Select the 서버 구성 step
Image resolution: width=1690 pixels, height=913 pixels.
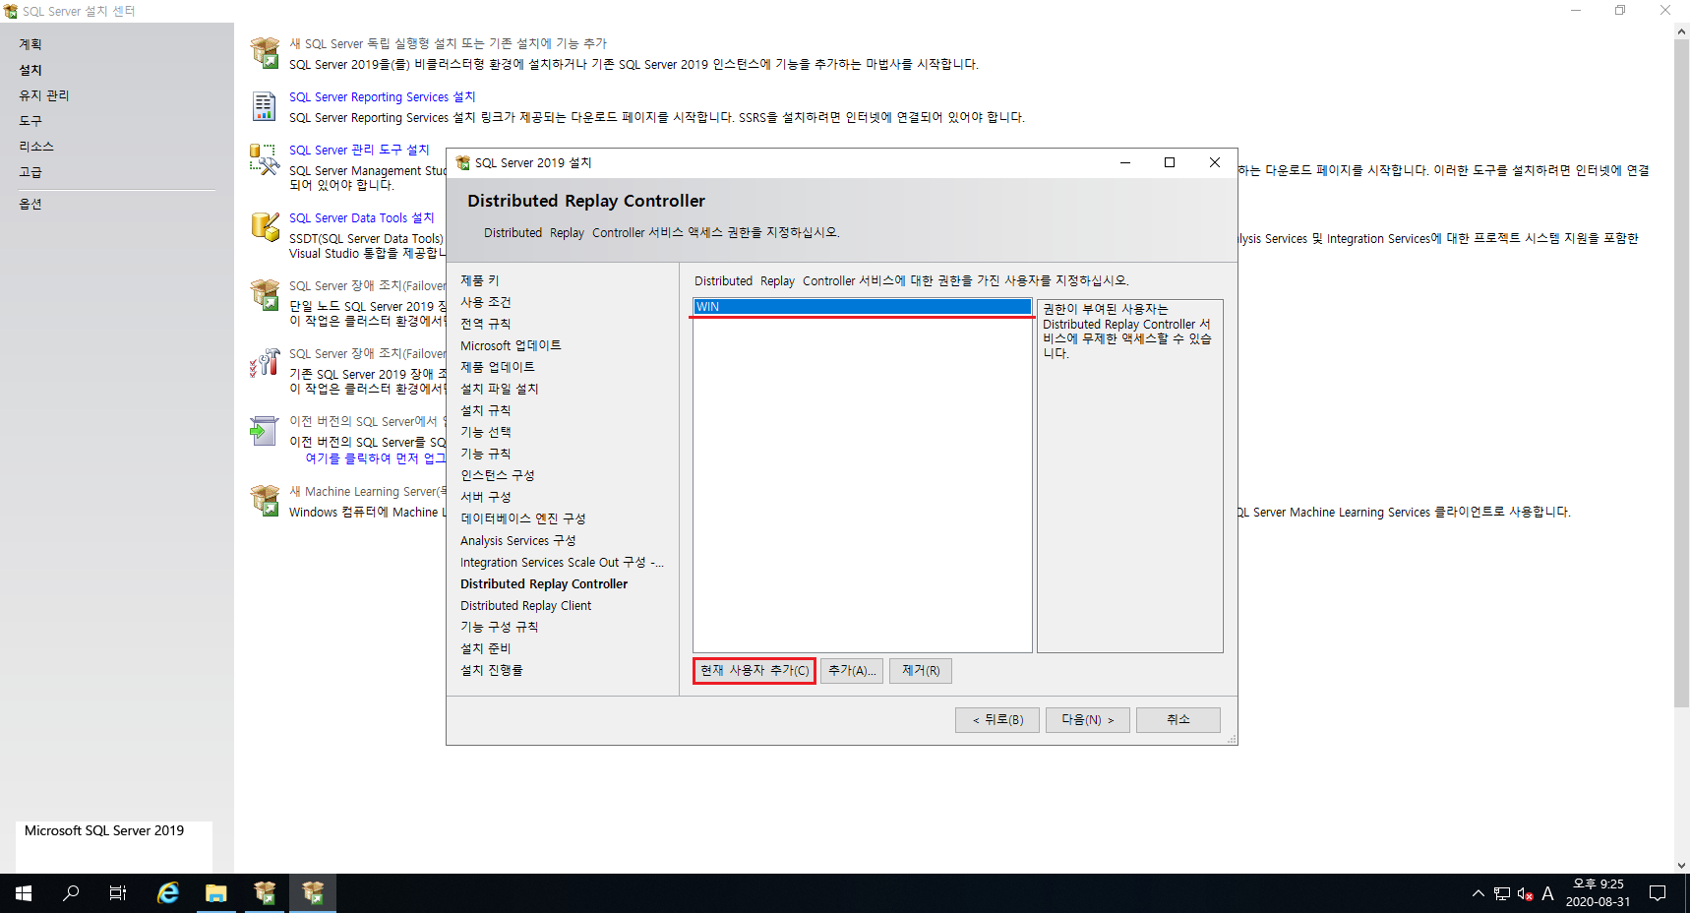pos(486,497)
